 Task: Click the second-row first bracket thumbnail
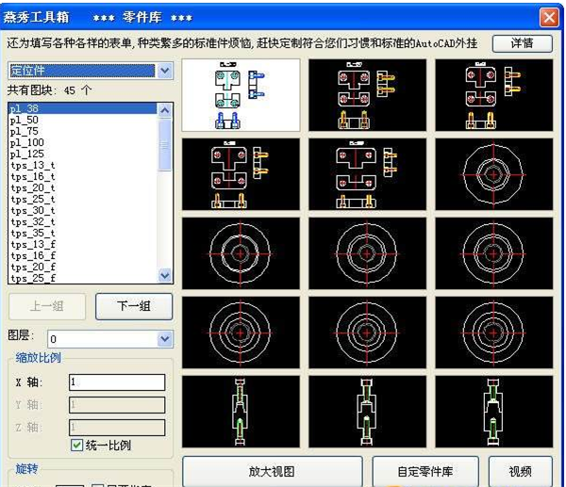point(241,174)
